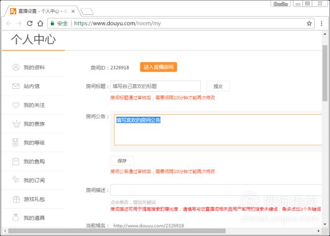Open Chrome three-dot menu
The image size is (330, 236).
pyautogui.click(x=321, y=23)
